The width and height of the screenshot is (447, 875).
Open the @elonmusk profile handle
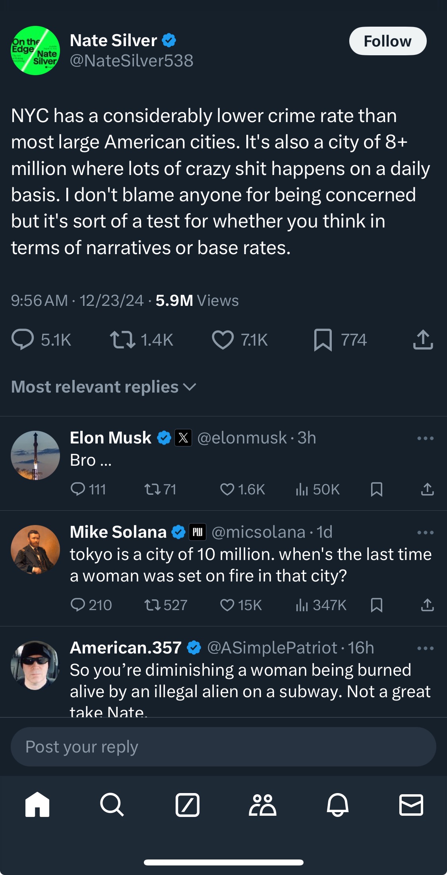coord(242,438)
